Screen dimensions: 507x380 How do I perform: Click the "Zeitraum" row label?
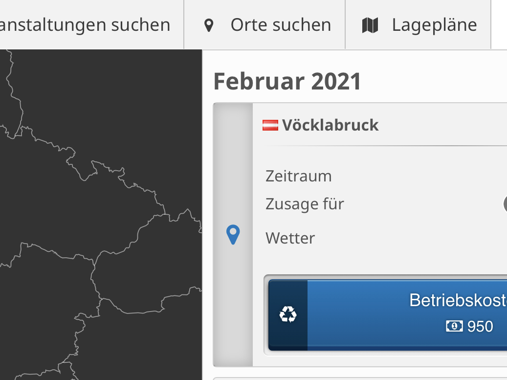pyautogui.click(x=298, y=176)
